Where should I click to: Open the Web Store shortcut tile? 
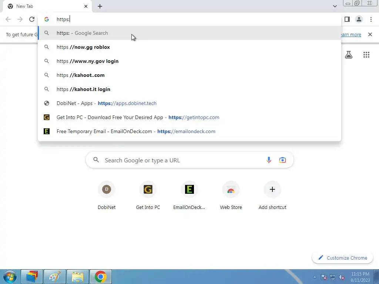coord(231,195)
